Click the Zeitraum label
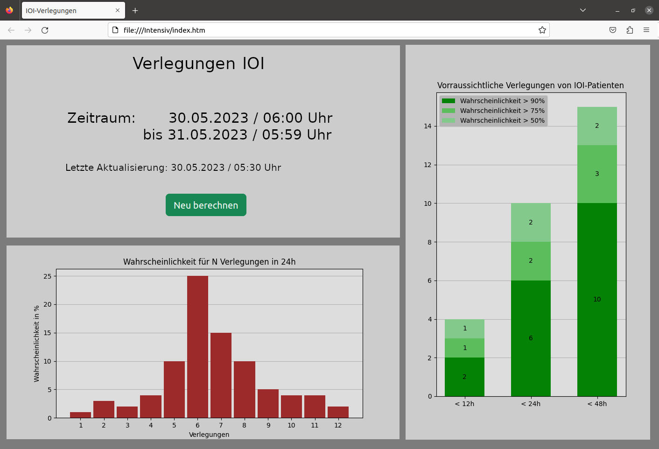 pyautogui.click(x=101, y=118)
